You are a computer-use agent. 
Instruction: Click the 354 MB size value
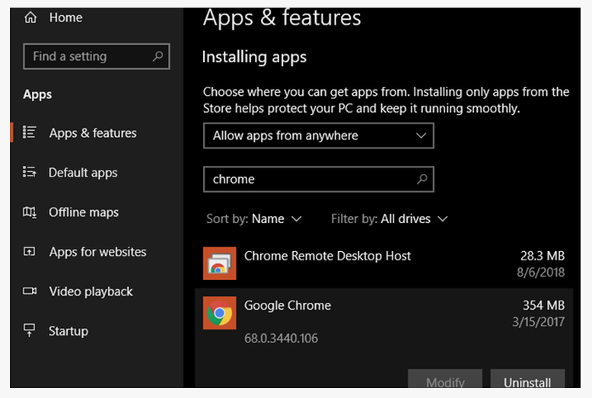[x=543, y=305]
